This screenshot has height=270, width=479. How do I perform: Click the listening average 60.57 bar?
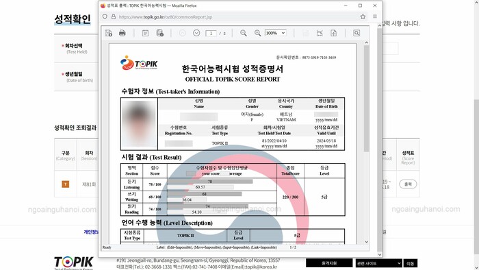[x=200, y=187]
